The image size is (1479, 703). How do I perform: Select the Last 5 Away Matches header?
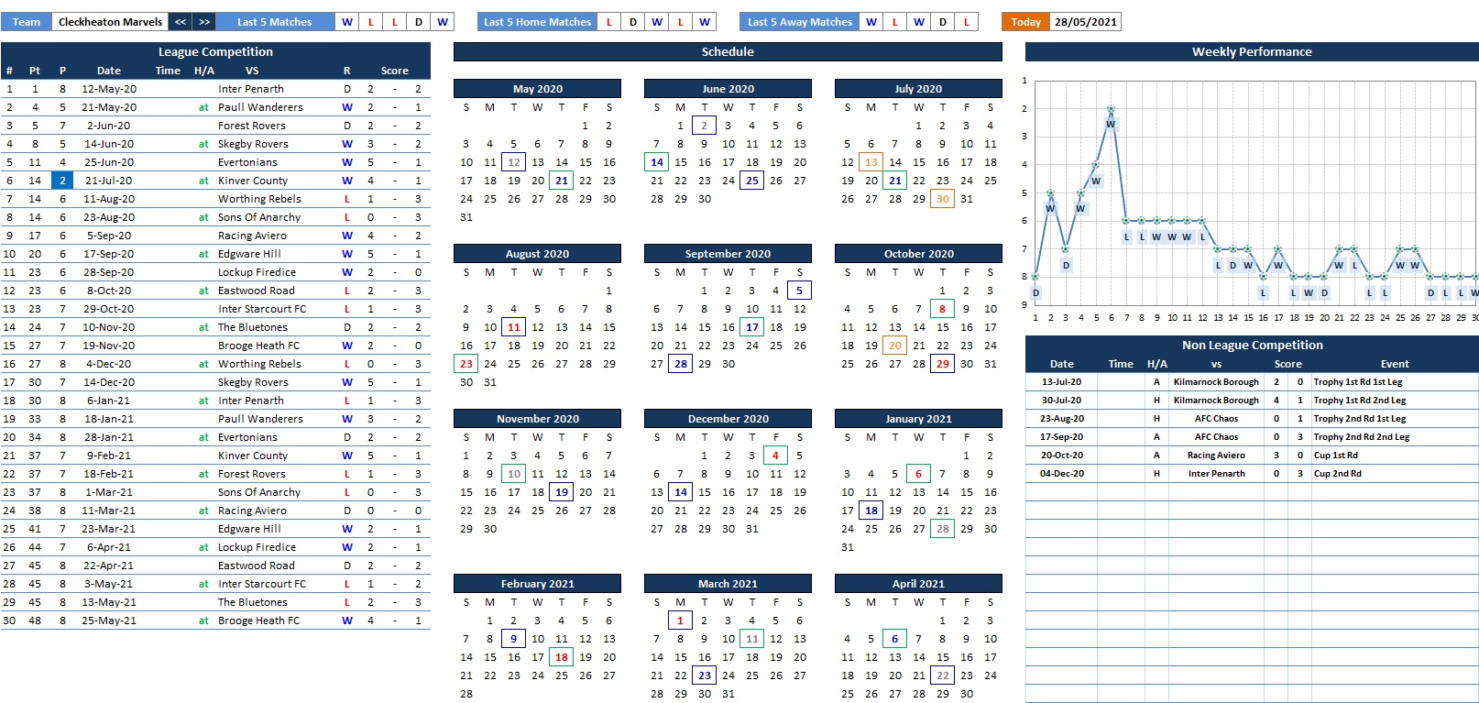[799, 22]
